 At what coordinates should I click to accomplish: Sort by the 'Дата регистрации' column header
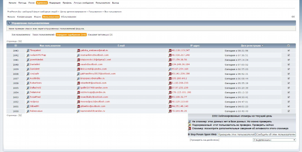click(251, 46)
